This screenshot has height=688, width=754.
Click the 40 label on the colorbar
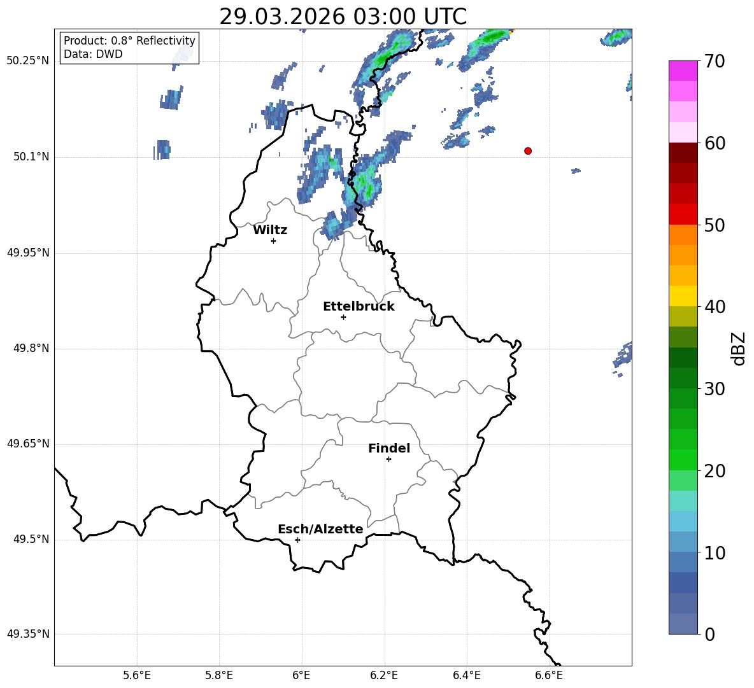tap(715, 307)
